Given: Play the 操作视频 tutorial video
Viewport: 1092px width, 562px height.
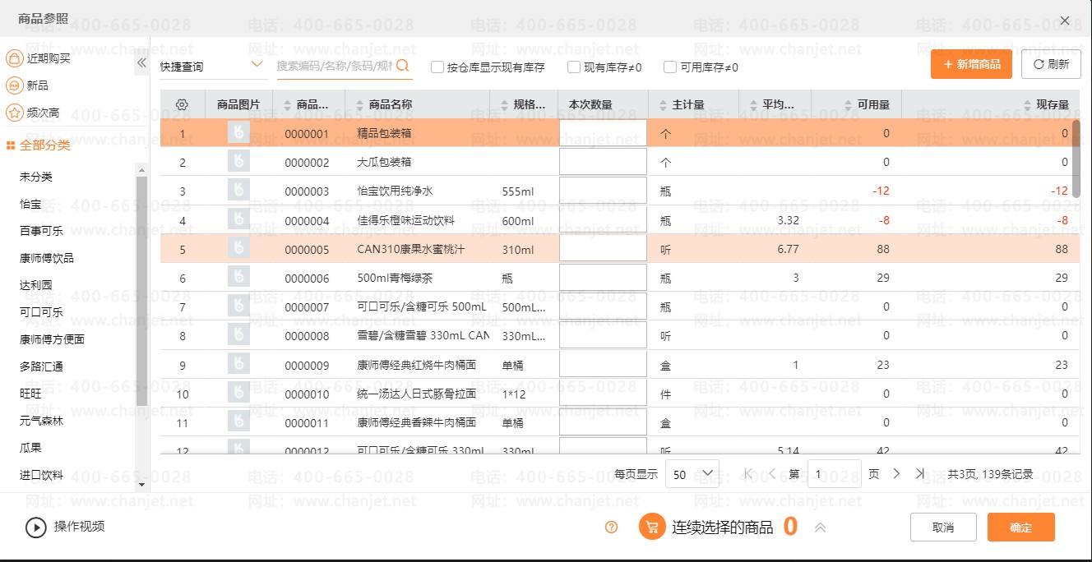Looking at the screenshot, I should coord(35,527).
